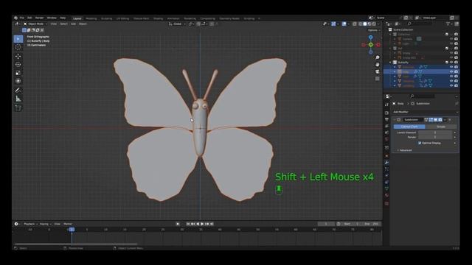Open Modifier properties wrench tab

pos(386,163)
